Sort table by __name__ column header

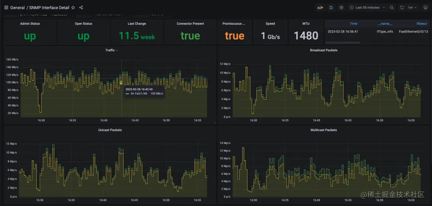385,24
